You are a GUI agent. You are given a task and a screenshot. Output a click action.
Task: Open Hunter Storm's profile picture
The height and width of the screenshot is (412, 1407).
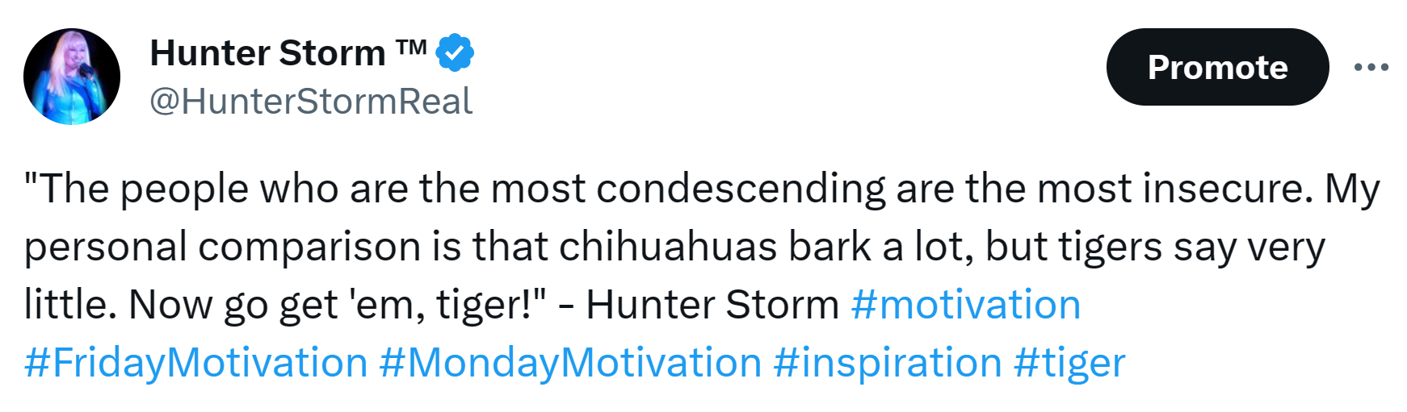[x=72, y=77]
